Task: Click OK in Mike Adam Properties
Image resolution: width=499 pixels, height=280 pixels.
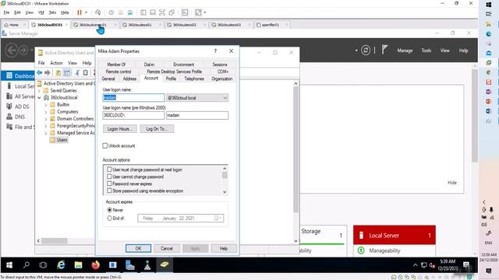Action: [x=138, y=248]
